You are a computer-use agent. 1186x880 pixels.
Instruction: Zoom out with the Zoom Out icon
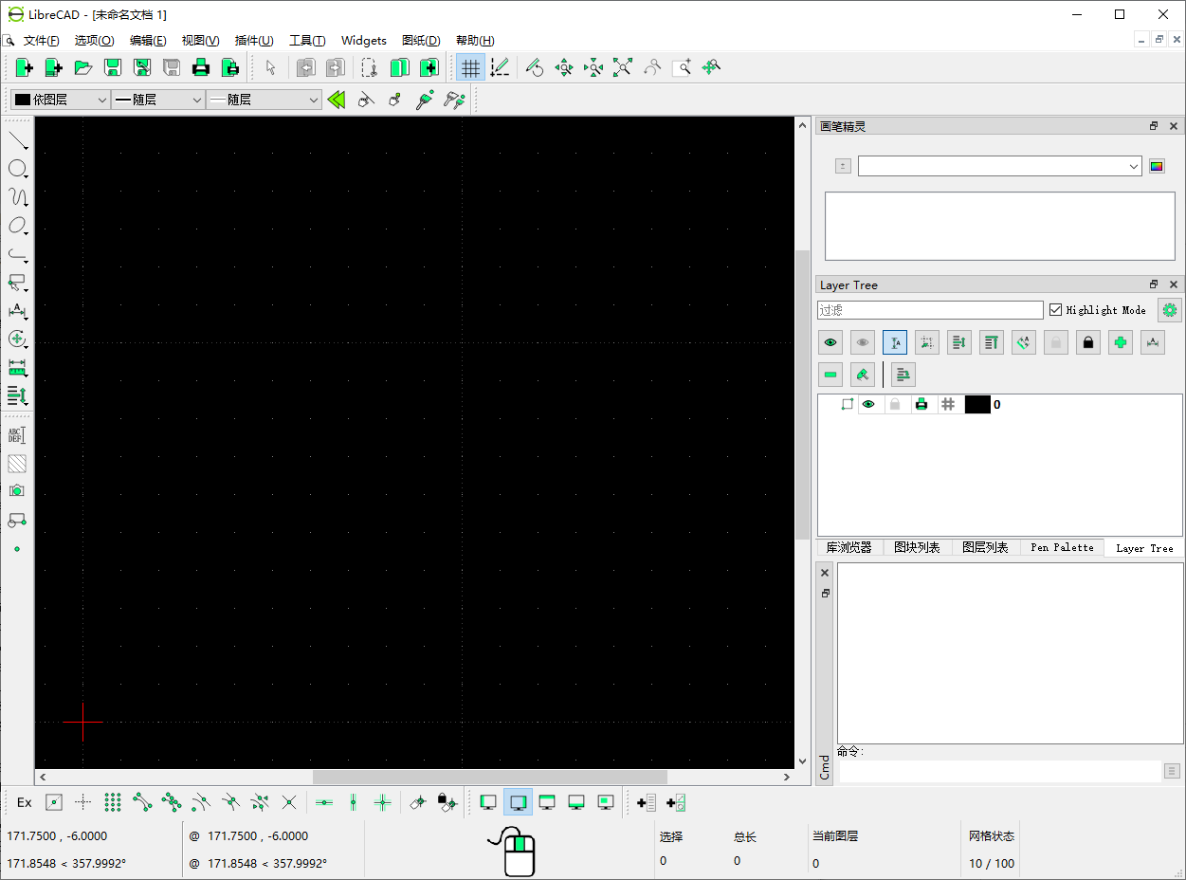[x=593, y=67]
